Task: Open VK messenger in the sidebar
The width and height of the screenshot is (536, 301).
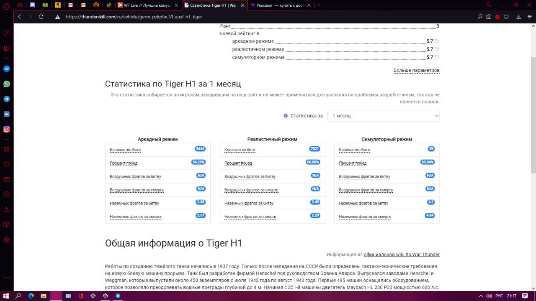Action: 7,114
